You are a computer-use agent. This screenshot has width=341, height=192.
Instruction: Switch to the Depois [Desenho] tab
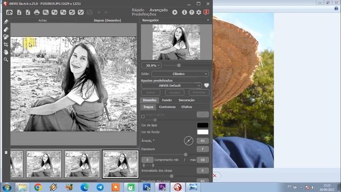coord(107,20)
